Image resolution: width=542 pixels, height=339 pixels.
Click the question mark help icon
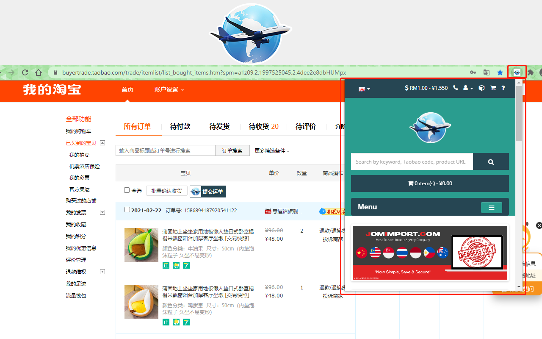point(503,88)
